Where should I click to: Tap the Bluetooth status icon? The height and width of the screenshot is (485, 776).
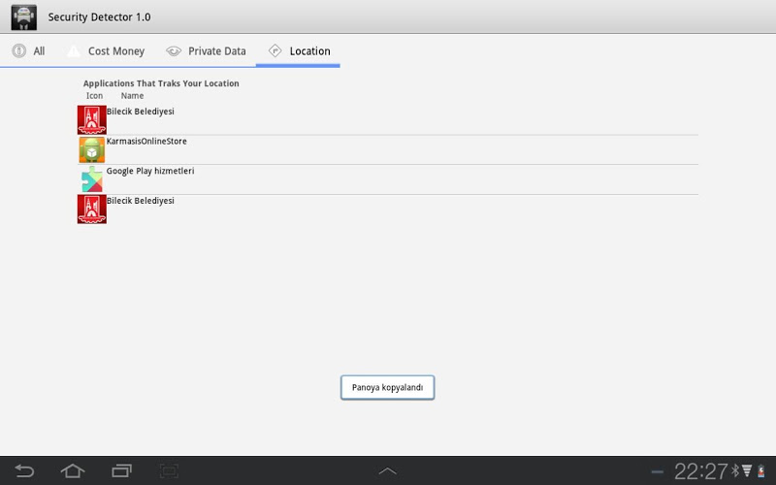735,470
